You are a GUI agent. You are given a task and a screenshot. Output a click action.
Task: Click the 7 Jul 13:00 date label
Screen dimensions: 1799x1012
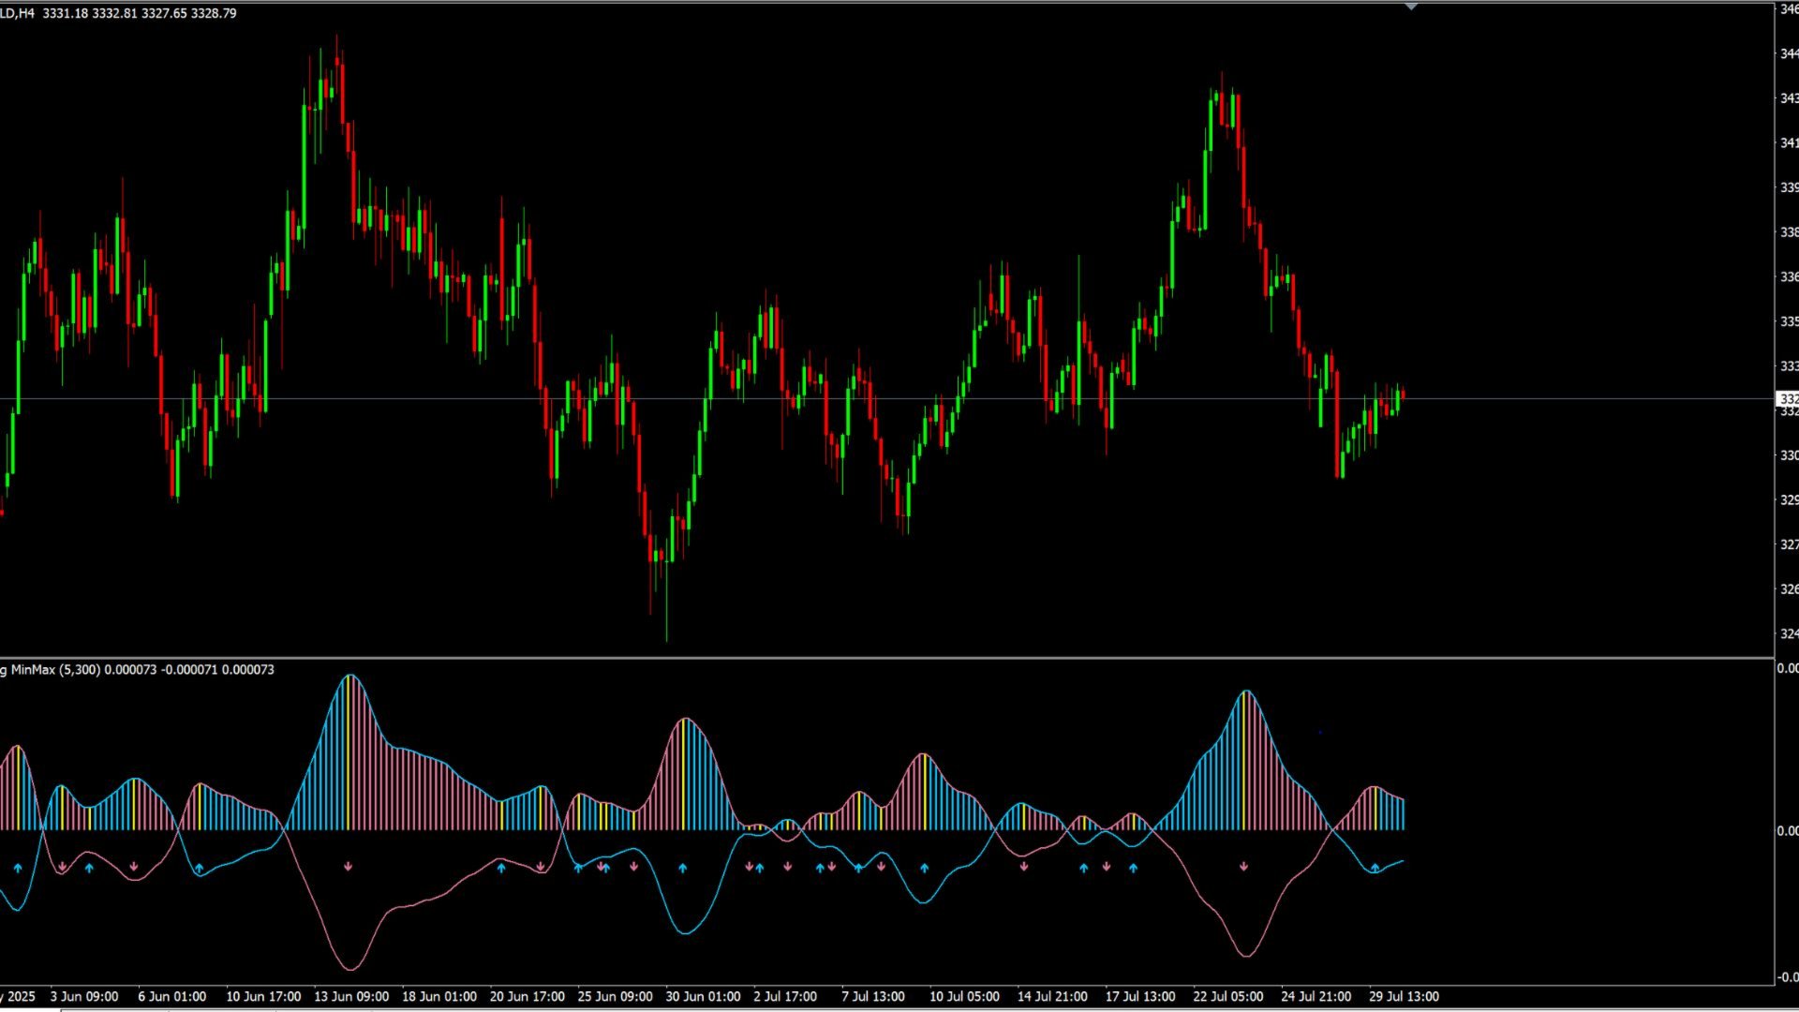tap(872, 996)
